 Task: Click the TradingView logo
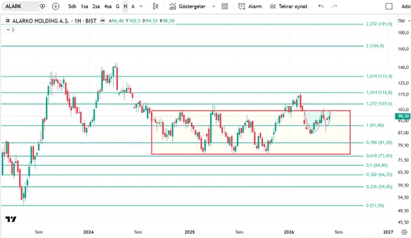pyautogui.click(x=11, y=219)
